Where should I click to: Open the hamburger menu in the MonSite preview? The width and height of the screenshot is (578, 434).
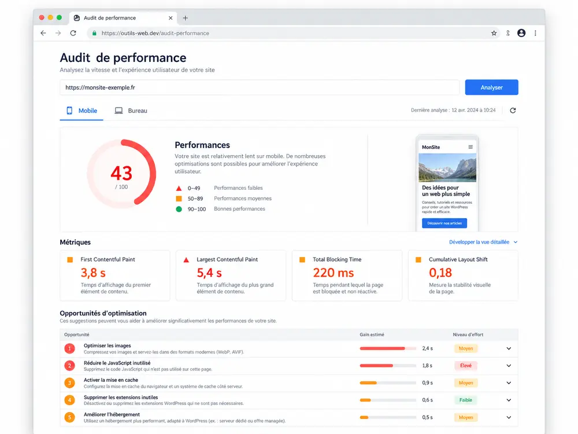(x=470, y=147)
